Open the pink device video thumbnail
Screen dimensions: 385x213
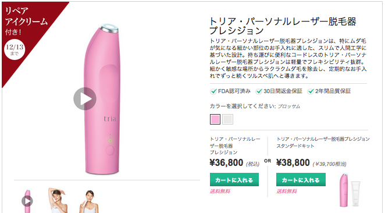[27, 201]
